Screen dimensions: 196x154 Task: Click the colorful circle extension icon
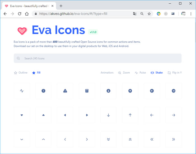159,14
